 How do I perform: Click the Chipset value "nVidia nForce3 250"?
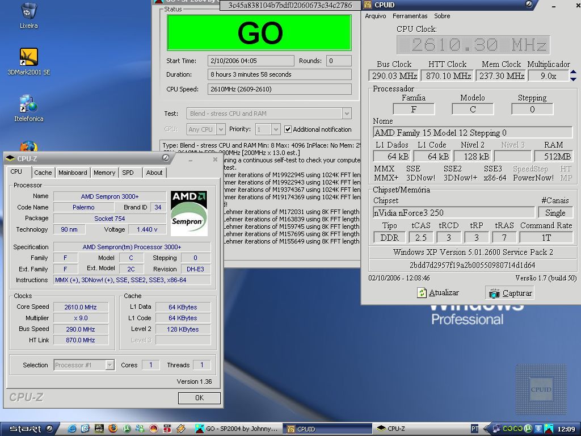click(x=454, y=213)
